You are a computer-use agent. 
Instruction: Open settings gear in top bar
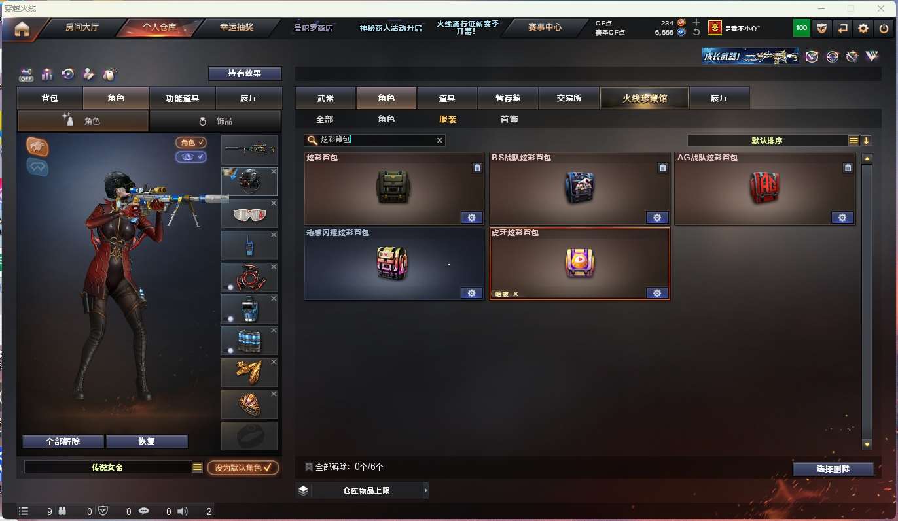pos(863,28)
